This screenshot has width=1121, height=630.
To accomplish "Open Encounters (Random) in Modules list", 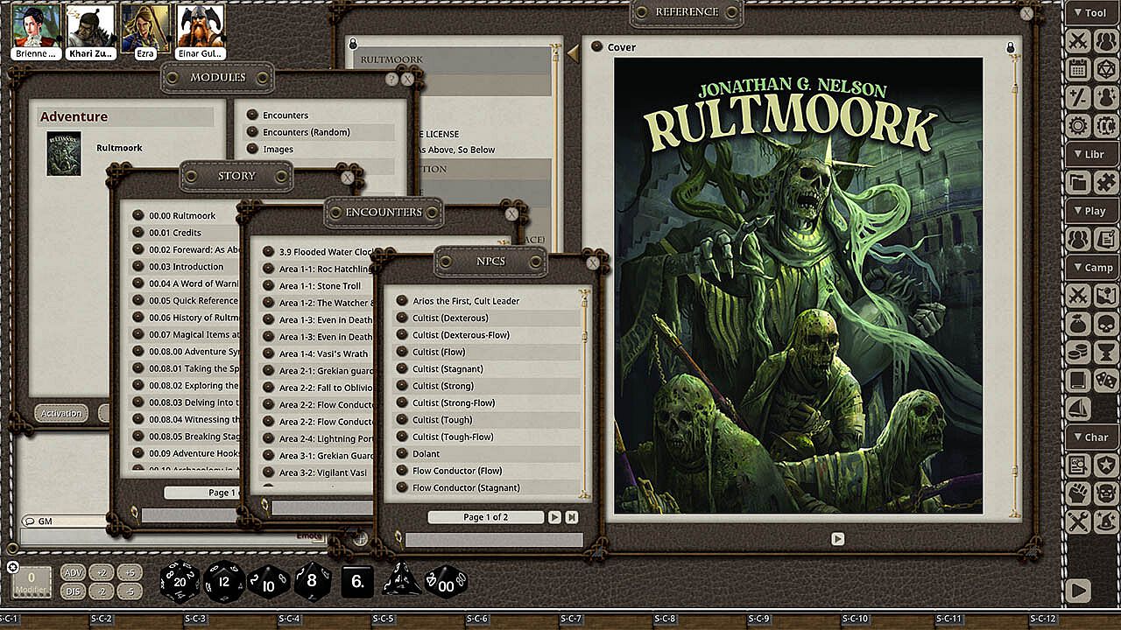I will coord(306,132).
